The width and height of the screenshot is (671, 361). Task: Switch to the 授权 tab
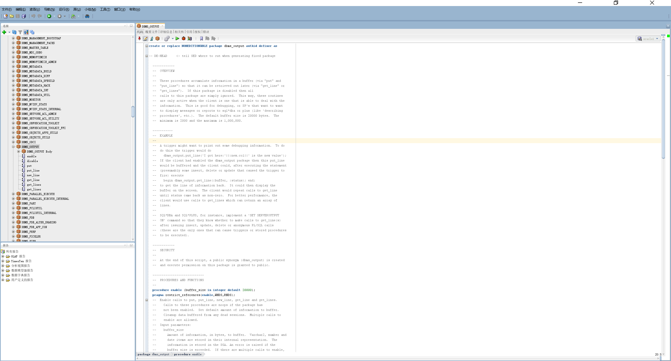tap(197, 32)
